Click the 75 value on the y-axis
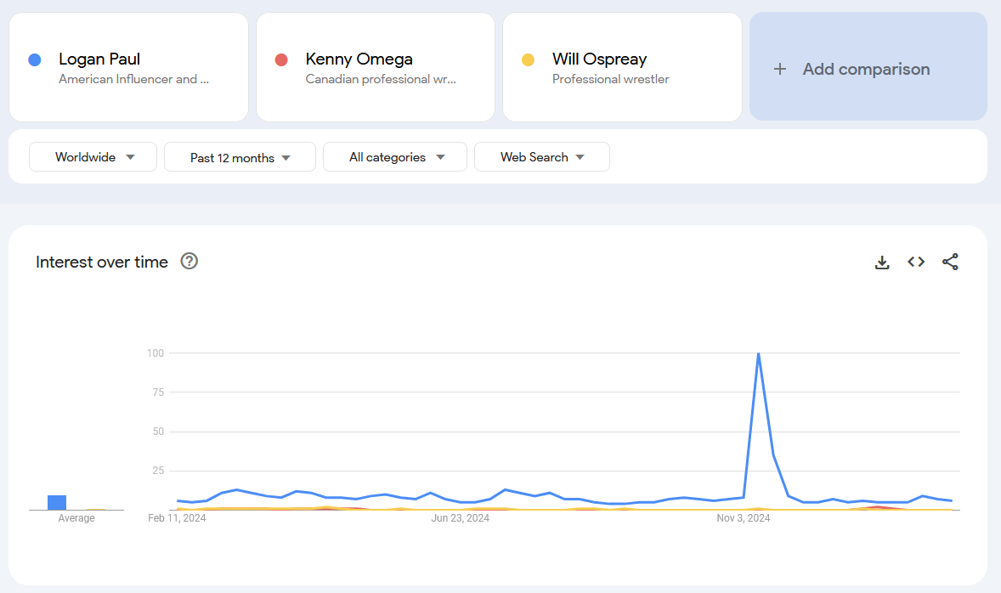 point(158,393)
